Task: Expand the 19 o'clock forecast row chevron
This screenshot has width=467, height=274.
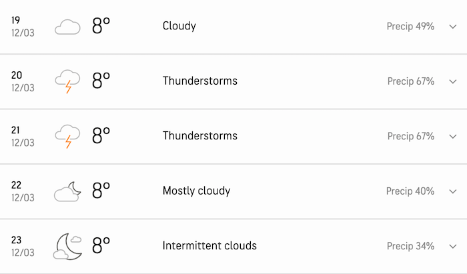Action: (x=452, y=27)
